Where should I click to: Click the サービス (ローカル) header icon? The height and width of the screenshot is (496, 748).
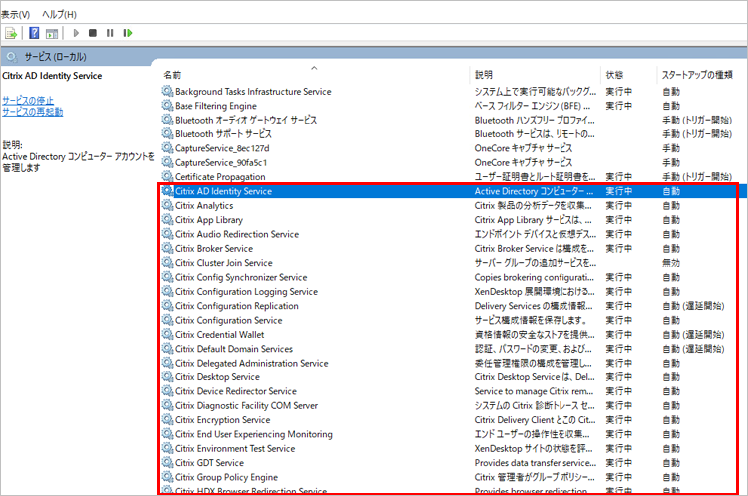[x=11, y=57]
